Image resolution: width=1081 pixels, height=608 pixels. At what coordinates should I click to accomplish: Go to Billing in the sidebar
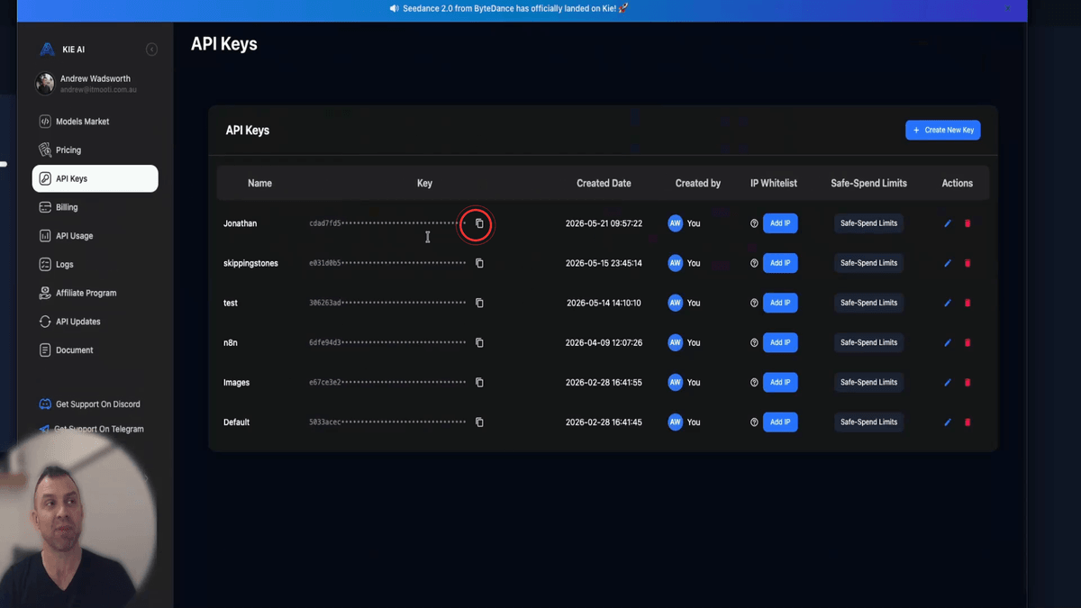click(95, 207)
